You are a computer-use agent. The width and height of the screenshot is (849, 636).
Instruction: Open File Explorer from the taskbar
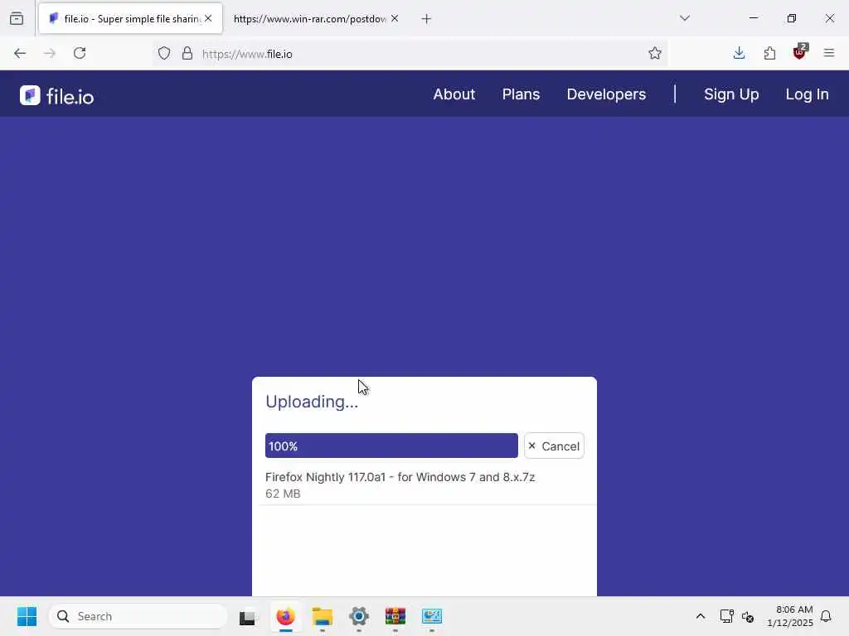click(323, 616)
